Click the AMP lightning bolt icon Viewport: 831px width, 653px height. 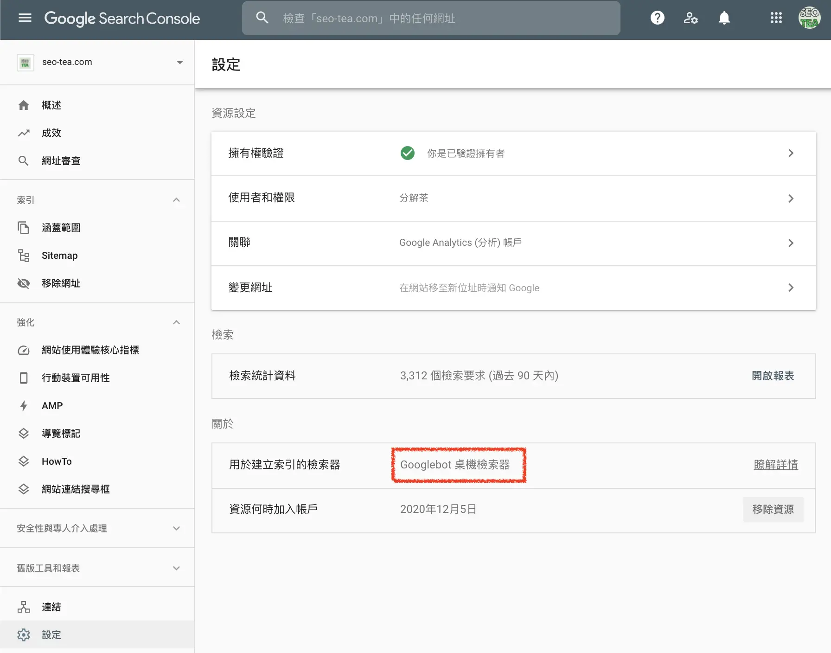pos(24,406)
